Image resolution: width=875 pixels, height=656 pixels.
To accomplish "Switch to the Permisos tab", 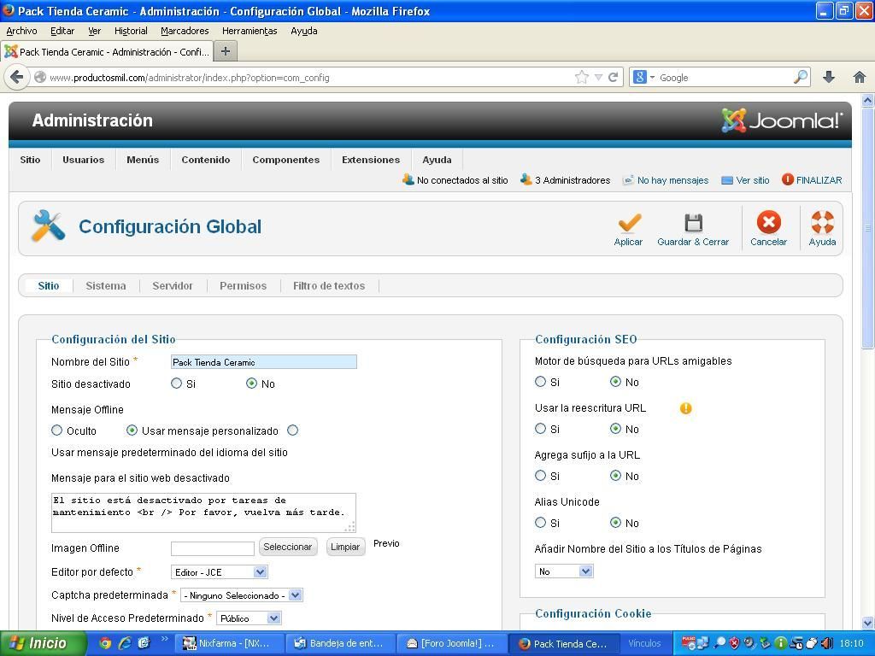I will pos(243,285).
